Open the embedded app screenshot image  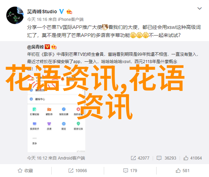(56, 109)
